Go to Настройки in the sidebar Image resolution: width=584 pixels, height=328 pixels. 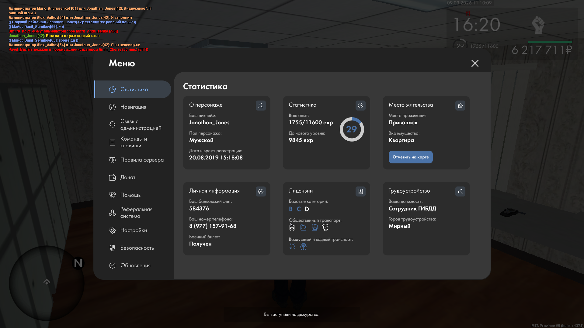(134, 230)
